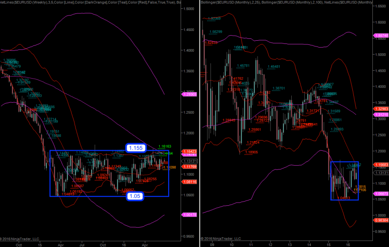Viewport: 389px width, 247px height.
Task: Click the red 1.05192 level label
Action: point(76,191)
